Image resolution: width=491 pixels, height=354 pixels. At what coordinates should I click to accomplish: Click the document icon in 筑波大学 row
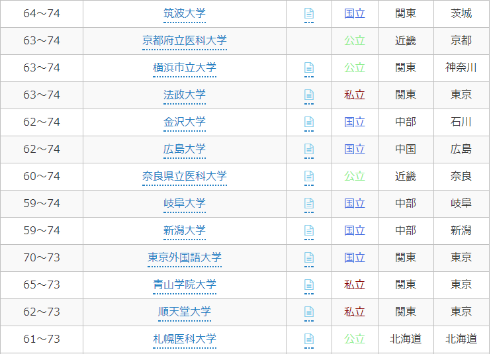click(308, 14)
